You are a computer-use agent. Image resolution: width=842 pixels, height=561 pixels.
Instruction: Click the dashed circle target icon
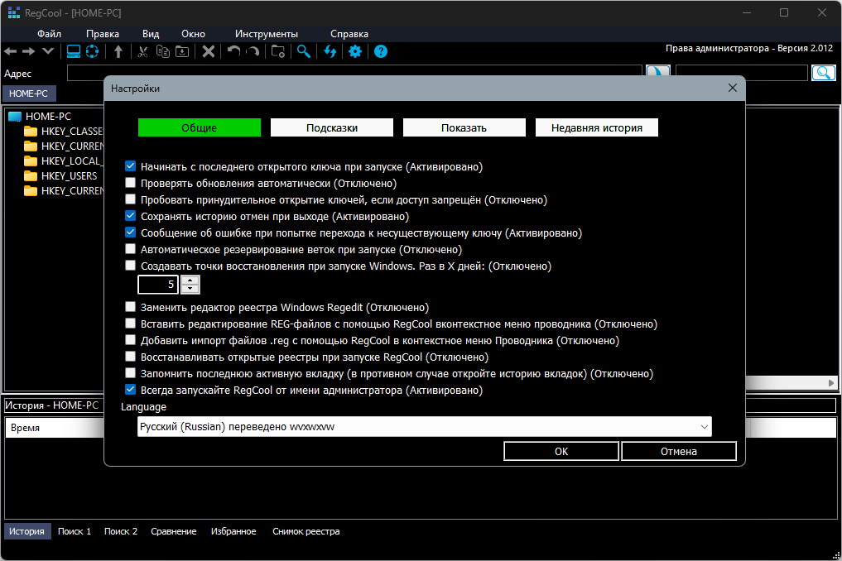[x=93, y=51]
